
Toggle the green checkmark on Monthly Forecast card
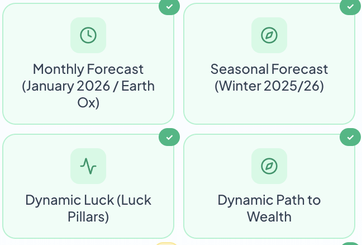(169, 6)
